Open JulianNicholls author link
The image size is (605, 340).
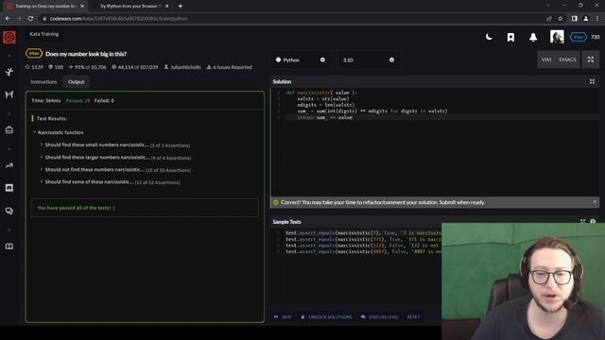182,67
